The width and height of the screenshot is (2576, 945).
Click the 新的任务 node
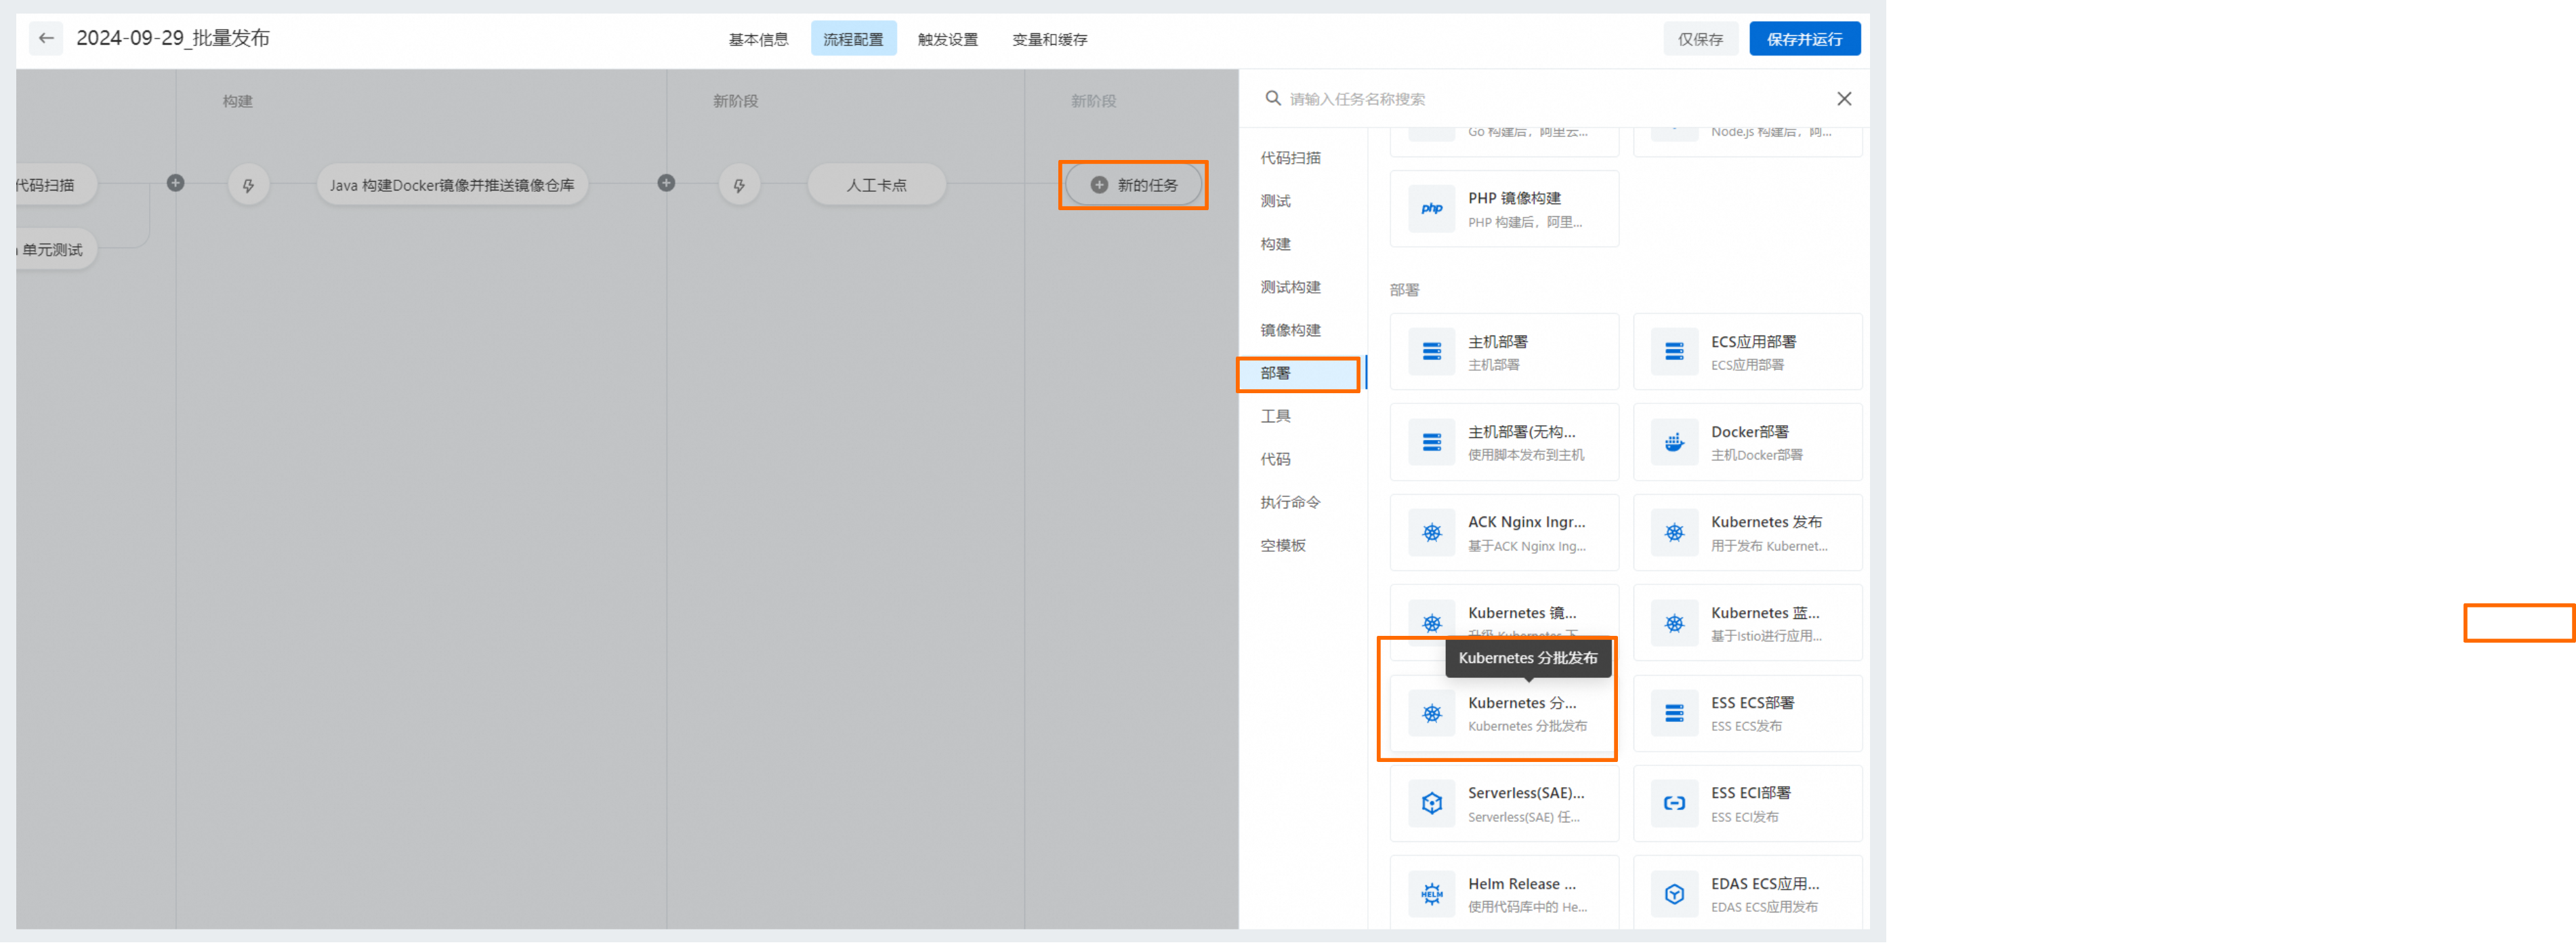click(1133, 185)
